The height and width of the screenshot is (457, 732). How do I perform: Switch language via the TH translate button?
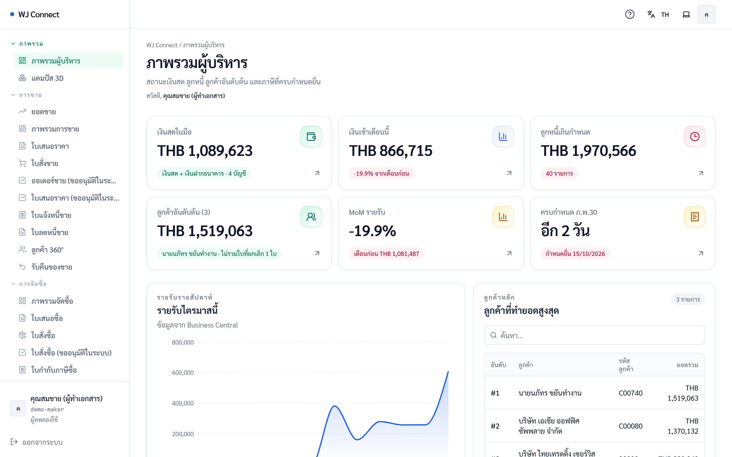click(658, 14)
